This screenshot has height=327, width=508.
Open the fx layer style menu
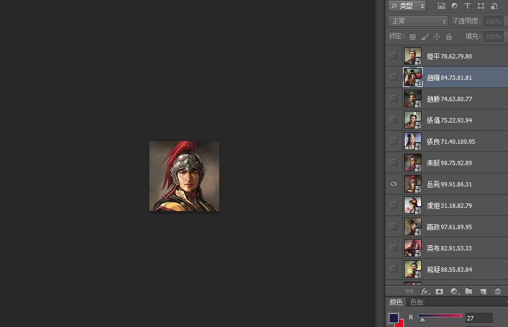tap(425, 291)
